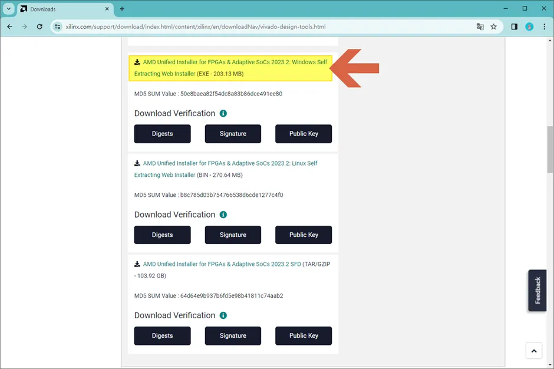Screen dimensions: 554x369
Task: Open the Feedback side tab
Action: (x=537, y=291)
